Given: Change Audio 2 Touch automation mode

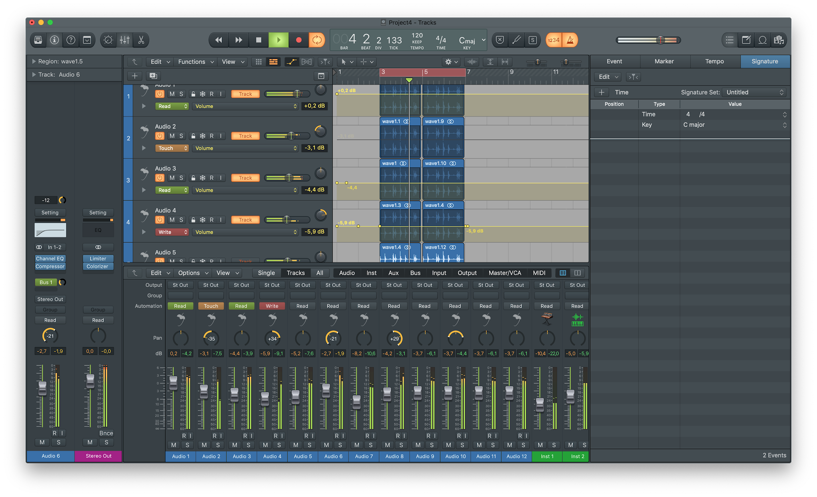Looking at the screenshot, I should pos(172,148).
